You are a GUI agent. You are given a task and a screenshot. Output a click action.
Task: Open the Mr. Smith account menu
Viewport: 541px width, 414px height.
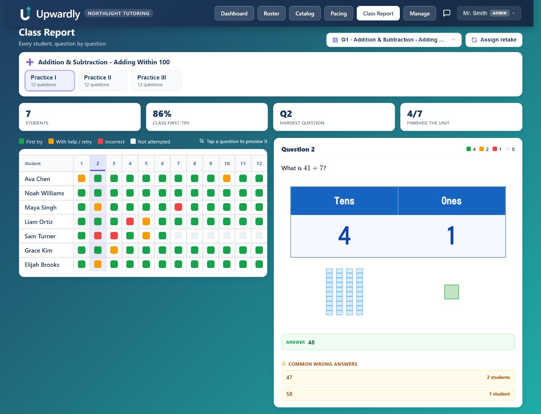pos(489,13)
